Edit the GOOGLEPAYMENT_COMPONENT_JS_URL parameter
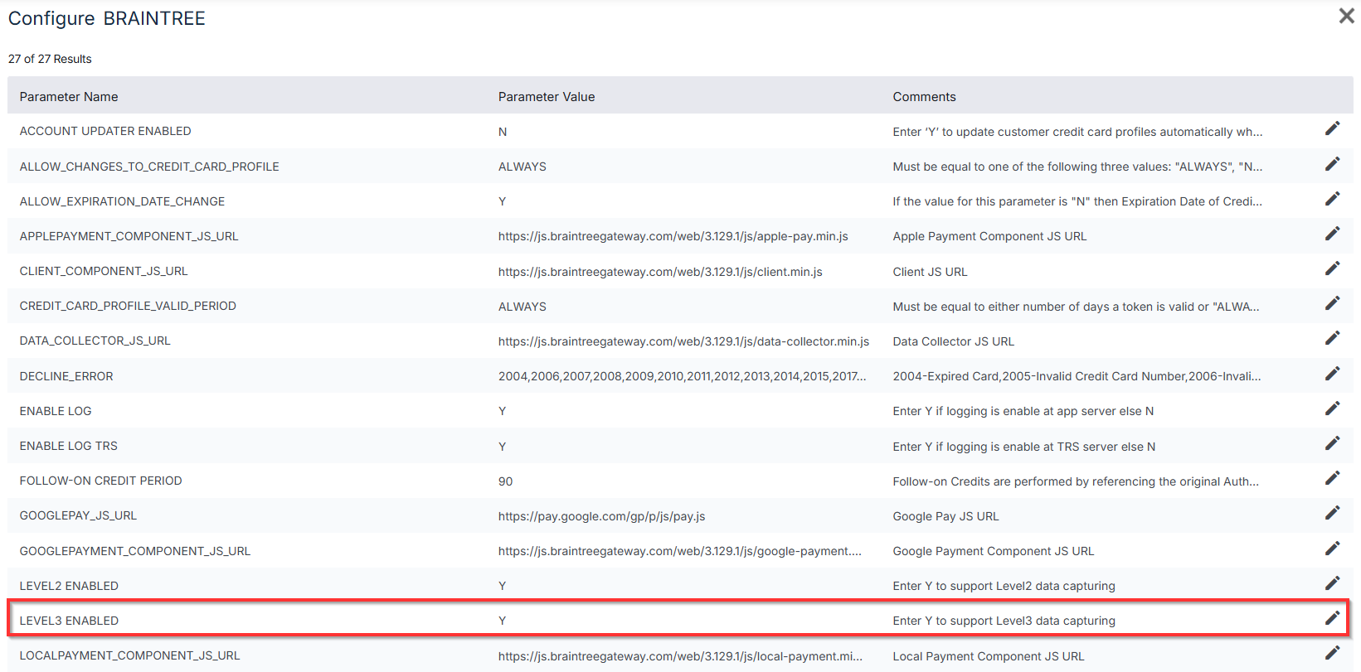 click(x=1332, y=549)
